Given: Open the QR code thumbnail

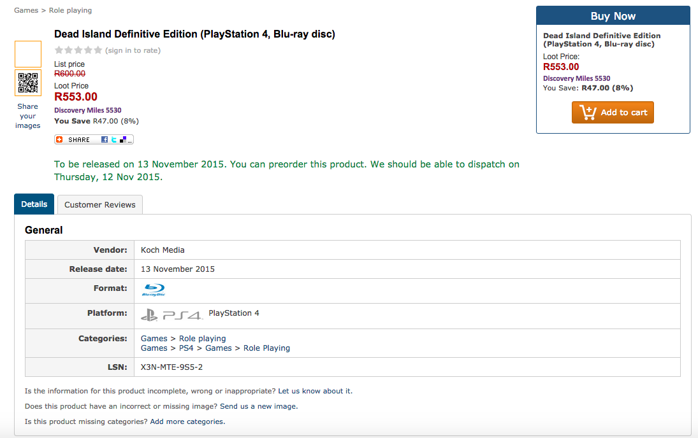Looking at the screenshot, I should click(x=28, y=83).
